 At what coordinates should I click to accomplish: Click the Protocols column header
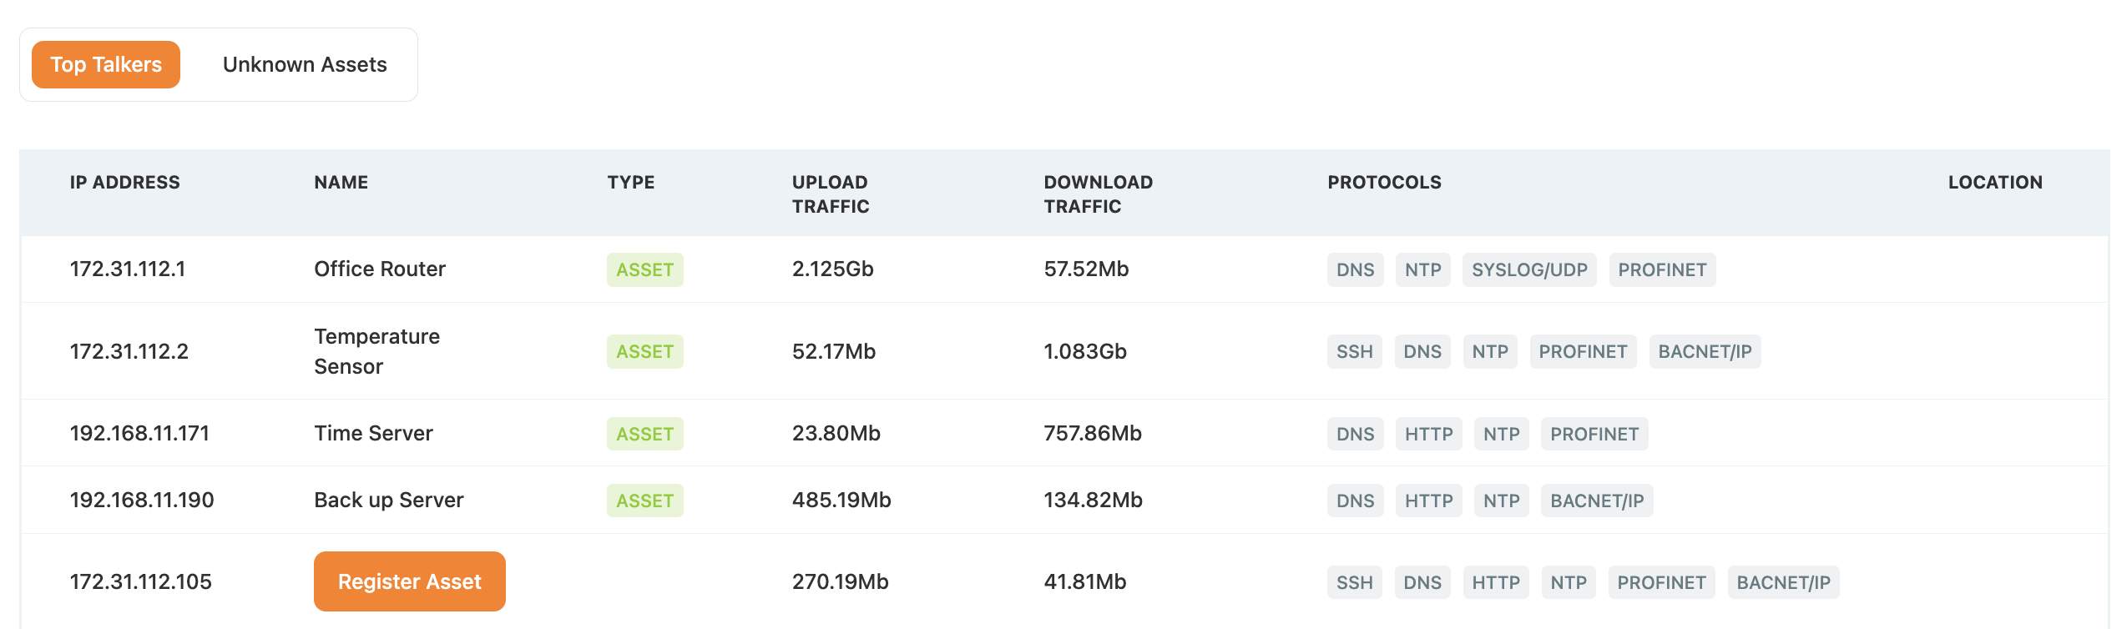coord(1384,183)
